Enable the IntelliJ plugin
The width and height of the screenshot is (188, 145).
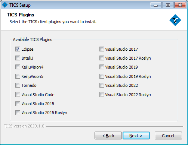[18, 58]
